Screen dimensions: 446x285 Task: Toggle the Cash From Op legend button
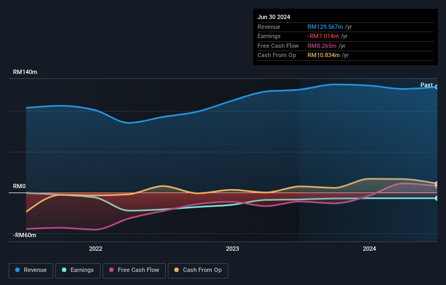pos(198,270)
